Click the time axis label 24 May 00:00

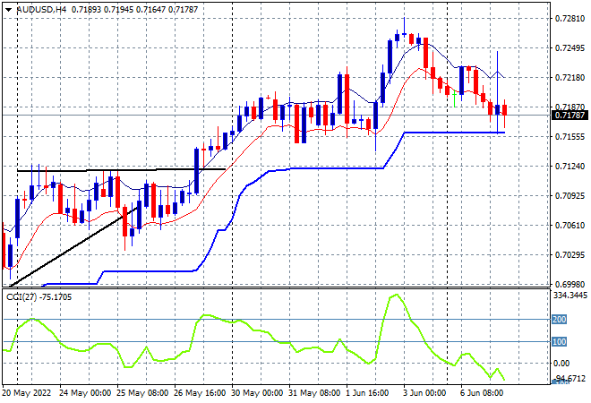pyautogui.click(x=85, y=393)
